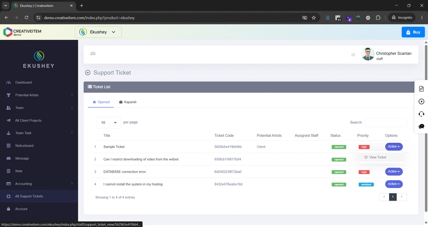Click the medium priority badge
This screenshot has height=227, width=428.
366,185
